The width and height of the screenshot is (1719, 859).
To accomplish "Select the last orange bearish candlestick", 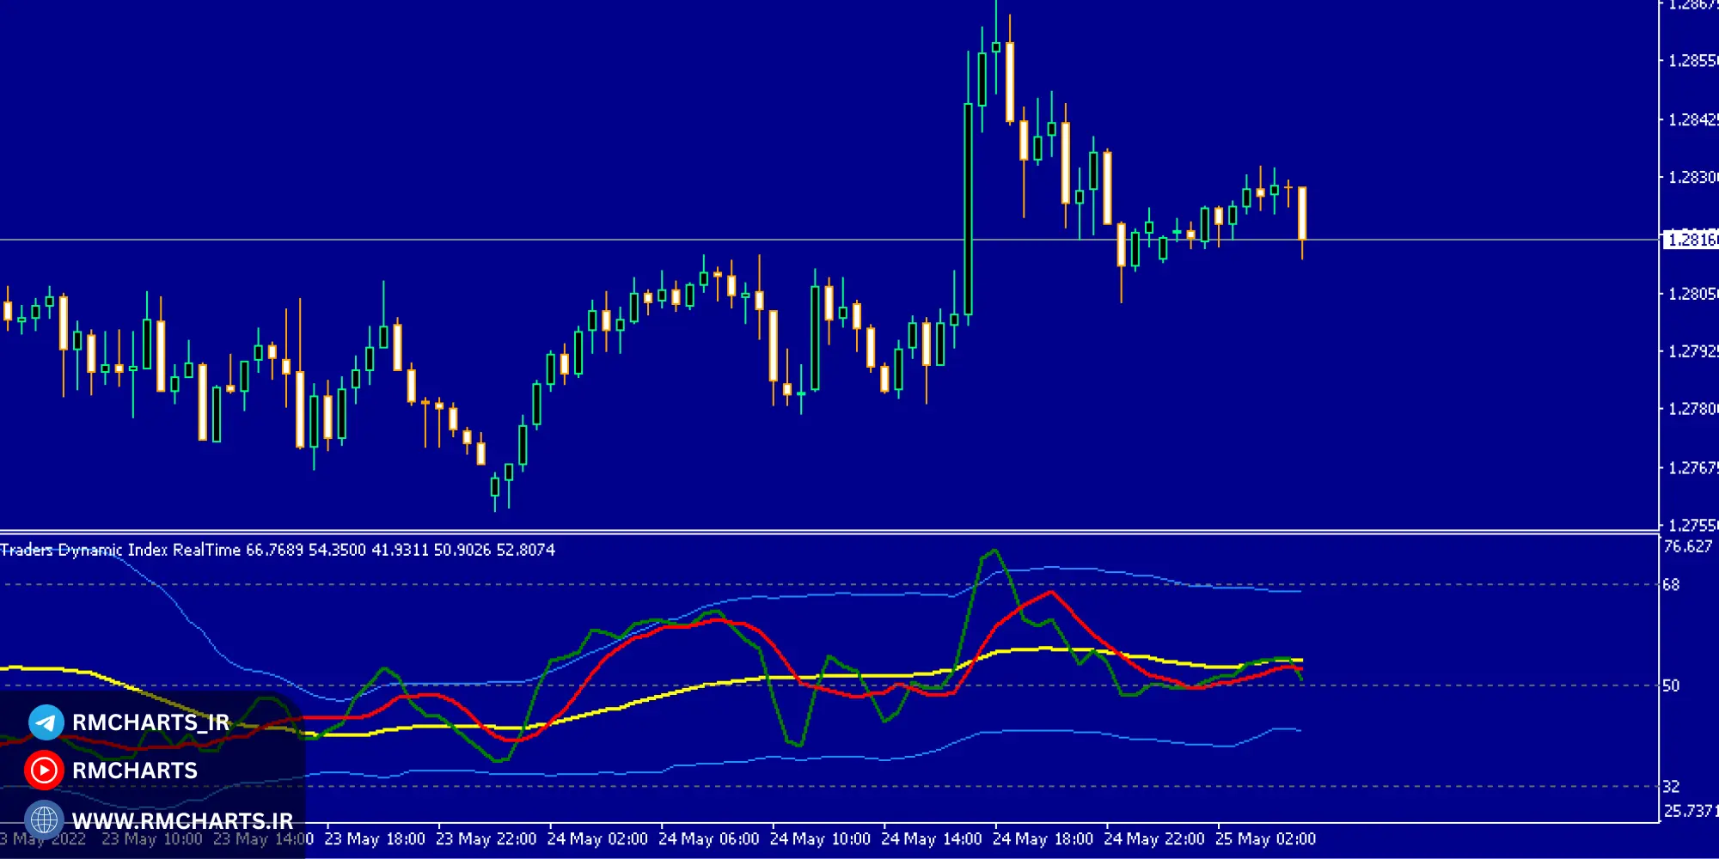I will click(1302, 213).
